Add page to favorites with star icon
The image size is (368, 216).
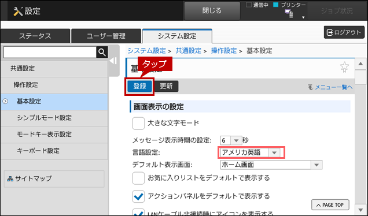(344, 67)
